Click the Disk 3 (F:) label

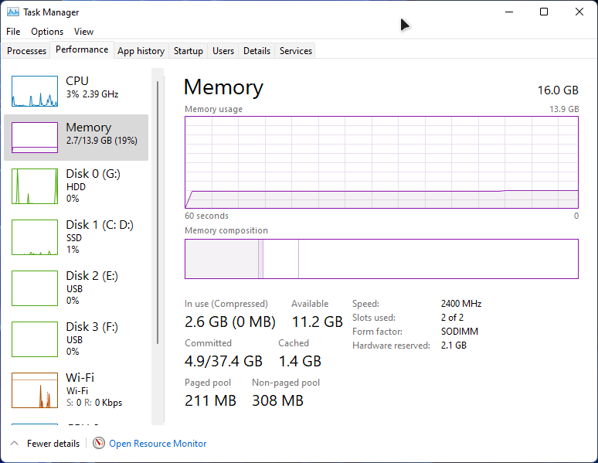(x=92, y=327)
